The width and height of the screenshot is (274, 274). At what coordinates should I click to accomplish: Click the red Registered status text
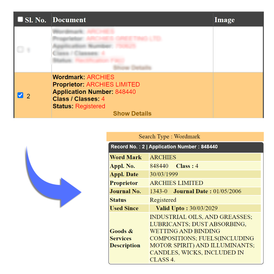coord(90,106)
